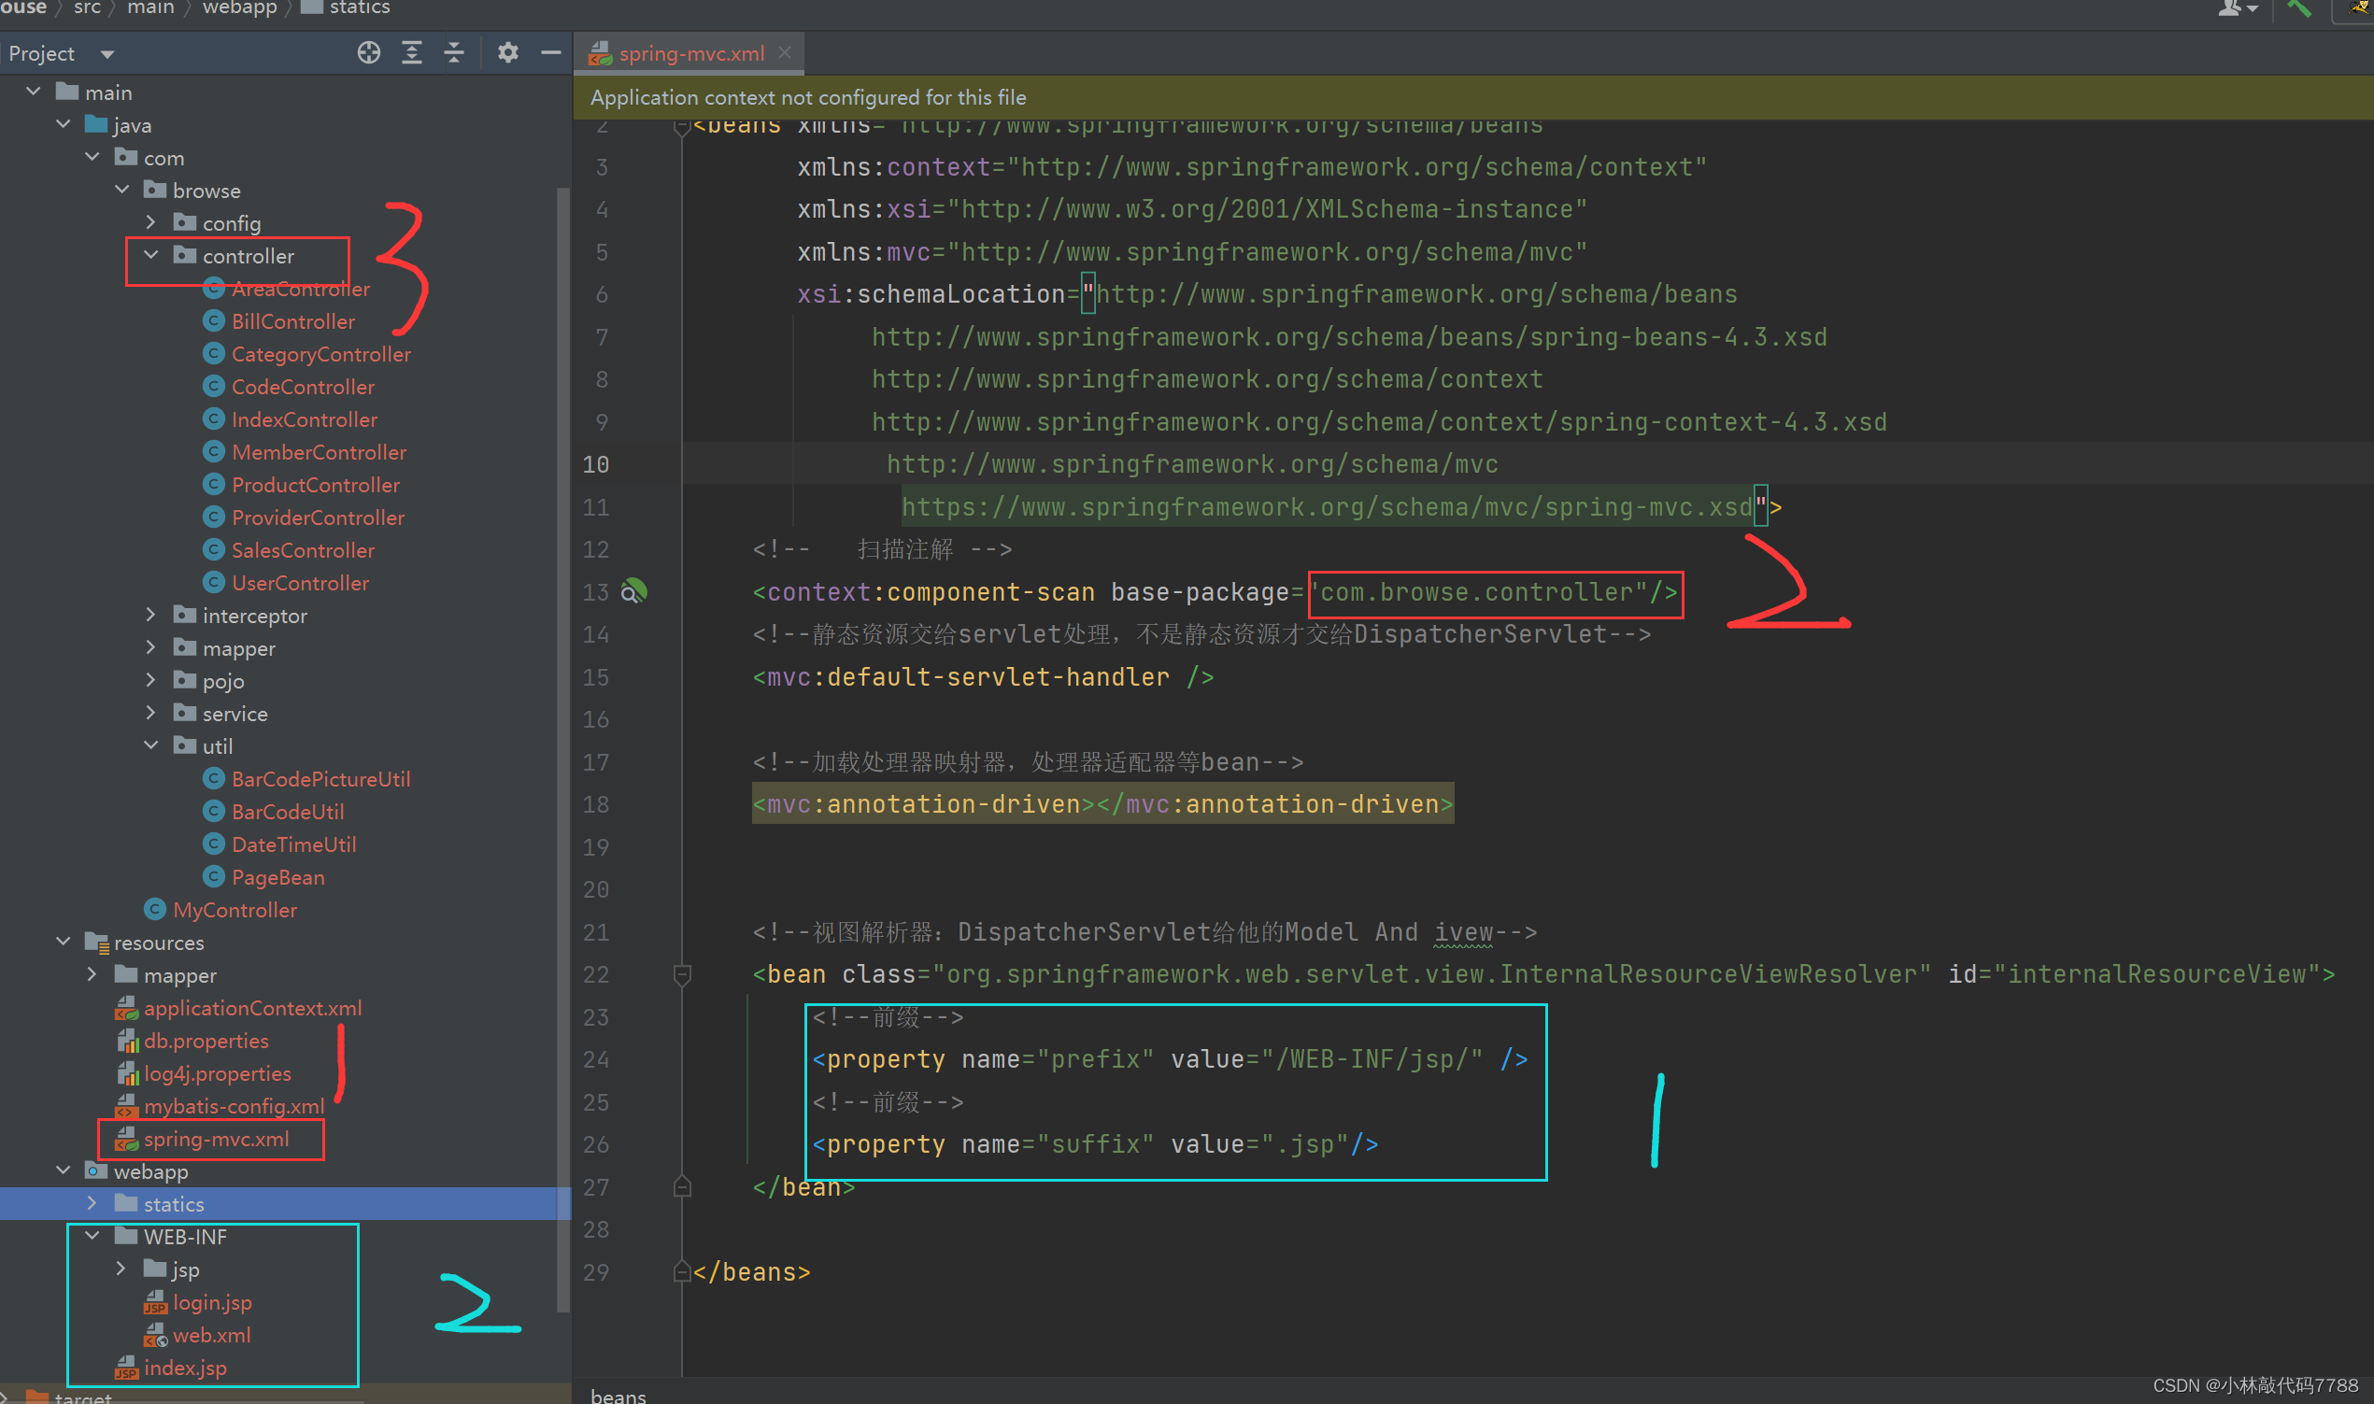Open the Project view dropdown
The image size is (2374, 1404).
tap(107, 54)
